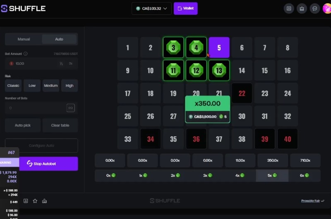Favorite the game with star icon
331x219 pixels.
coord(35,201)
